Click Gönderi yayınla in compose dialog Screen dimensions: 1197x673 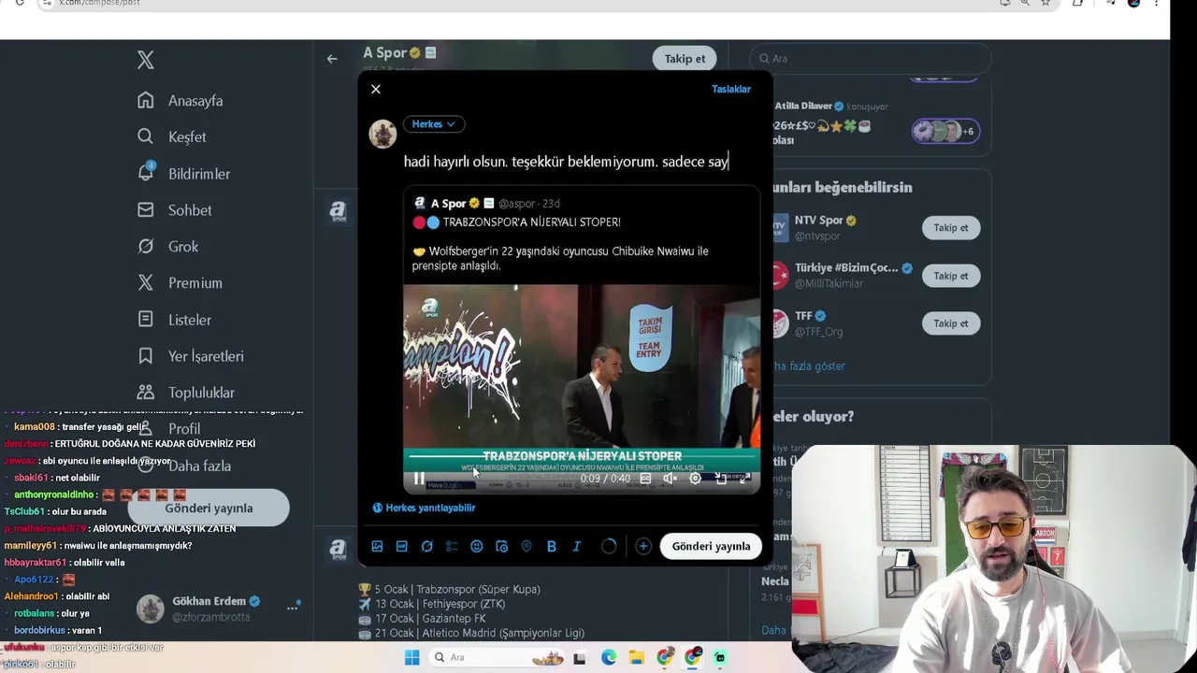tap(711, 546)
